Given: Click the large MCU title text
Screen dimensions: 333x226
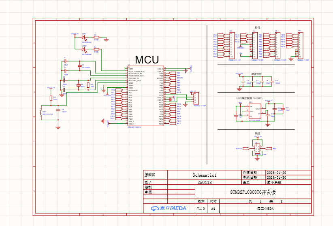Looking at the screenshot, I should point(147,60).
